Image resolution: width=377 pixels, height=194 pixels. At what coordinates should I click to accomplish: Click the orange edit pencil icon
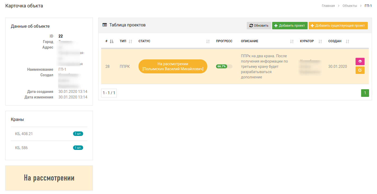click(x=360, y=70)
